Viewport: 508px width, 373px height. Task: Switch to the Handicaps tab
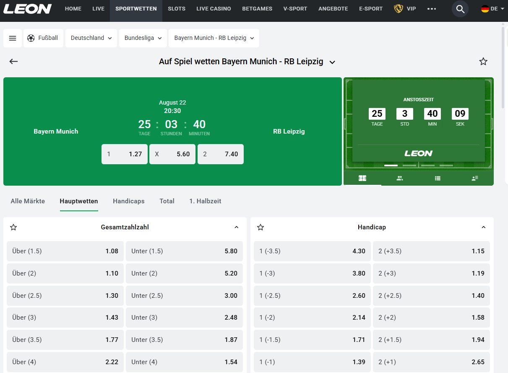click(x=128, y=201)
